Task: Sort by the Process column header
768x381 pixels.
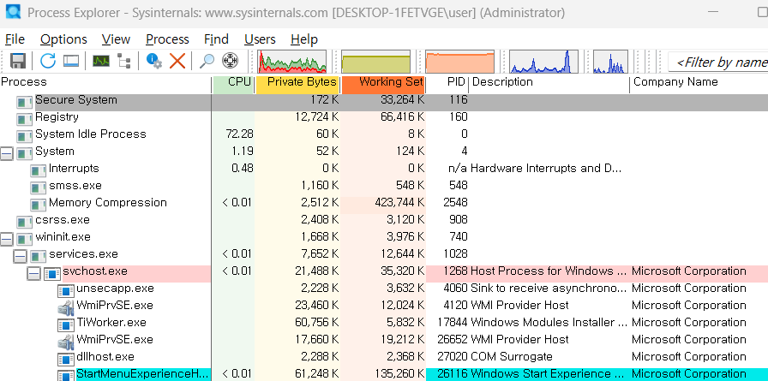Action: pos(105,82)
